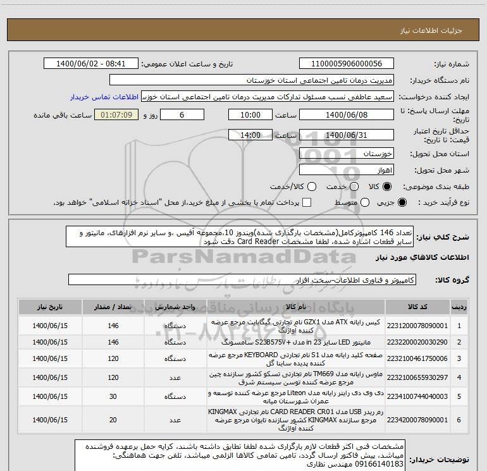Click product code 2232200020030290

[x=417, y=342]
